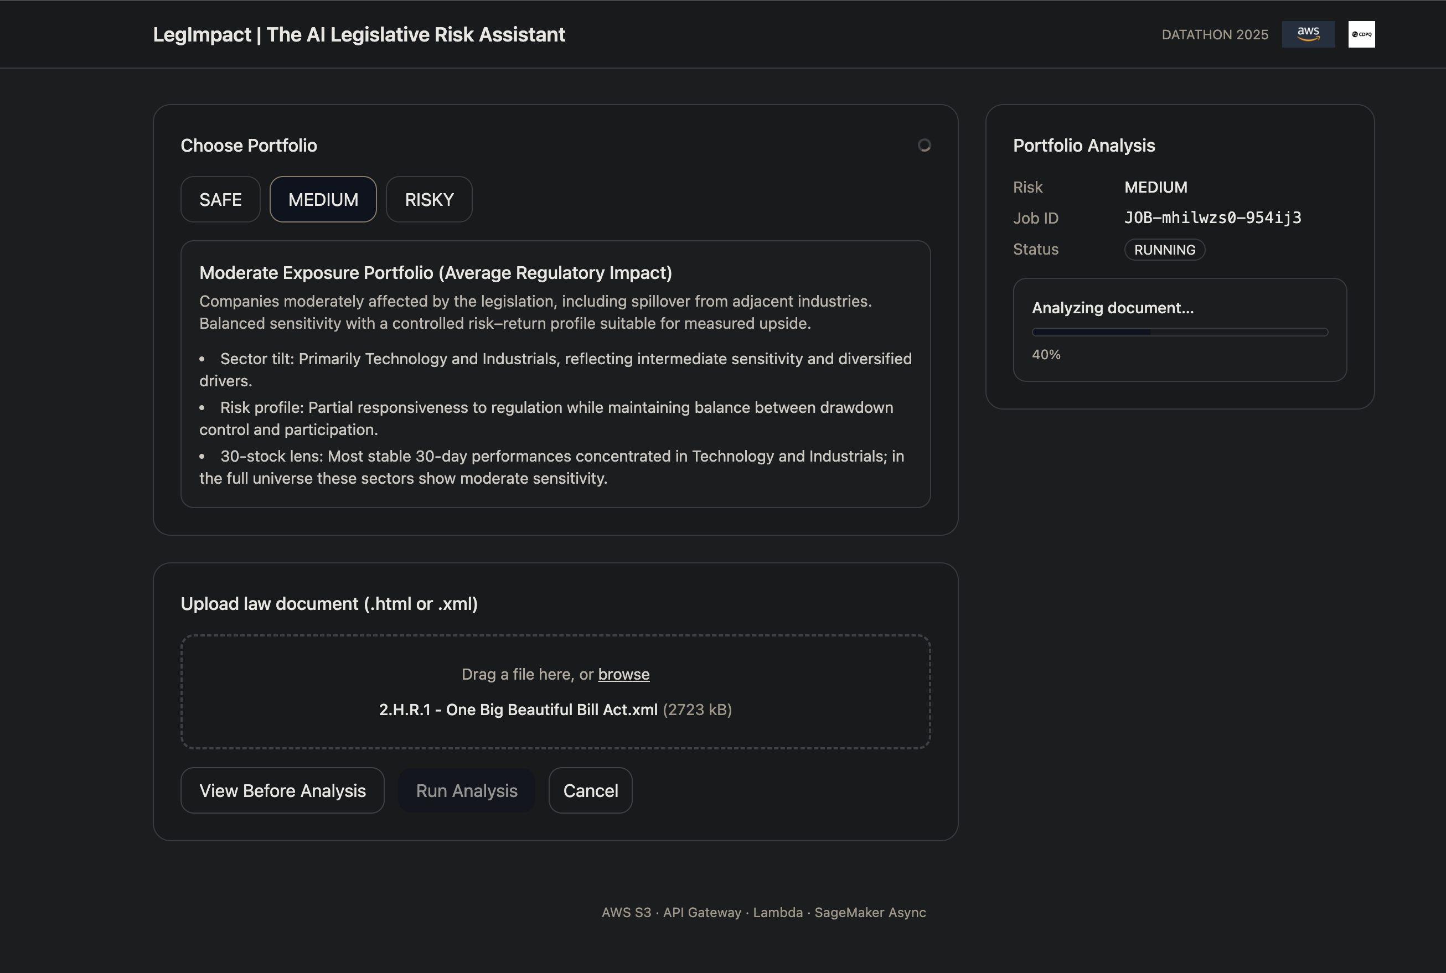Select the RISKY portfolio option
Image resolution: width=1446 pixels, height=973 pixels.
429,199
